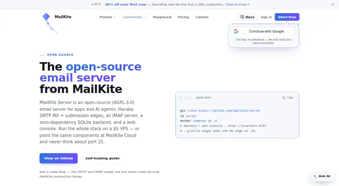Click the 'One tap, no password' note

tap(264, 41)
